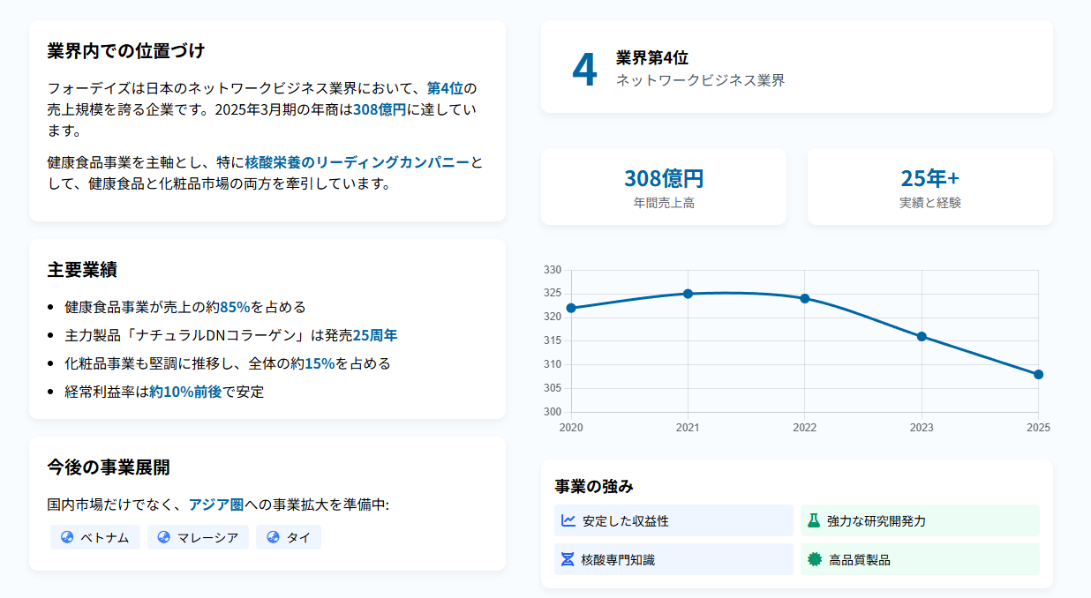Viewport: 1091px width, 598px height.
Task: Click the globe icon beside ベトナム
Action: [x=67, y=537]
